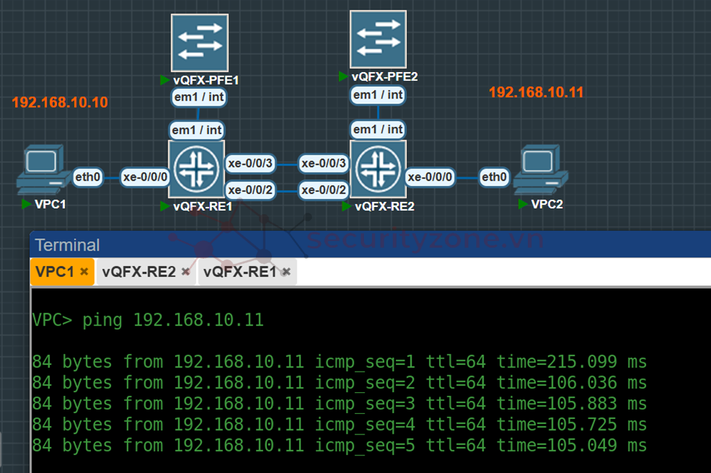Click the green running arrow beside VPC2
Image resolution: width=711 pixels, height=473 pixels.
[523, 204]
